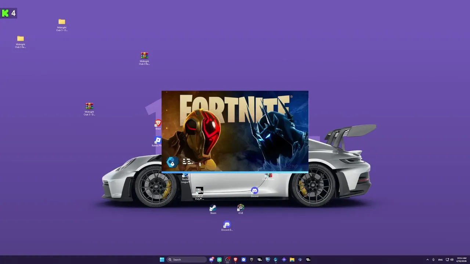Open File Explorer from the taskbar
Image resolution: width=470 pixels, height=264 pixels.
292,260
